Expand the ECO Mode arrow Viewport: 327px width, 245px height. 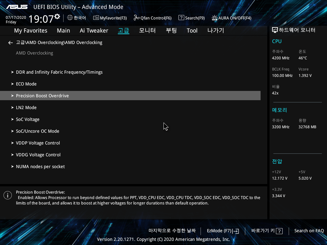[x=12, y=84]
